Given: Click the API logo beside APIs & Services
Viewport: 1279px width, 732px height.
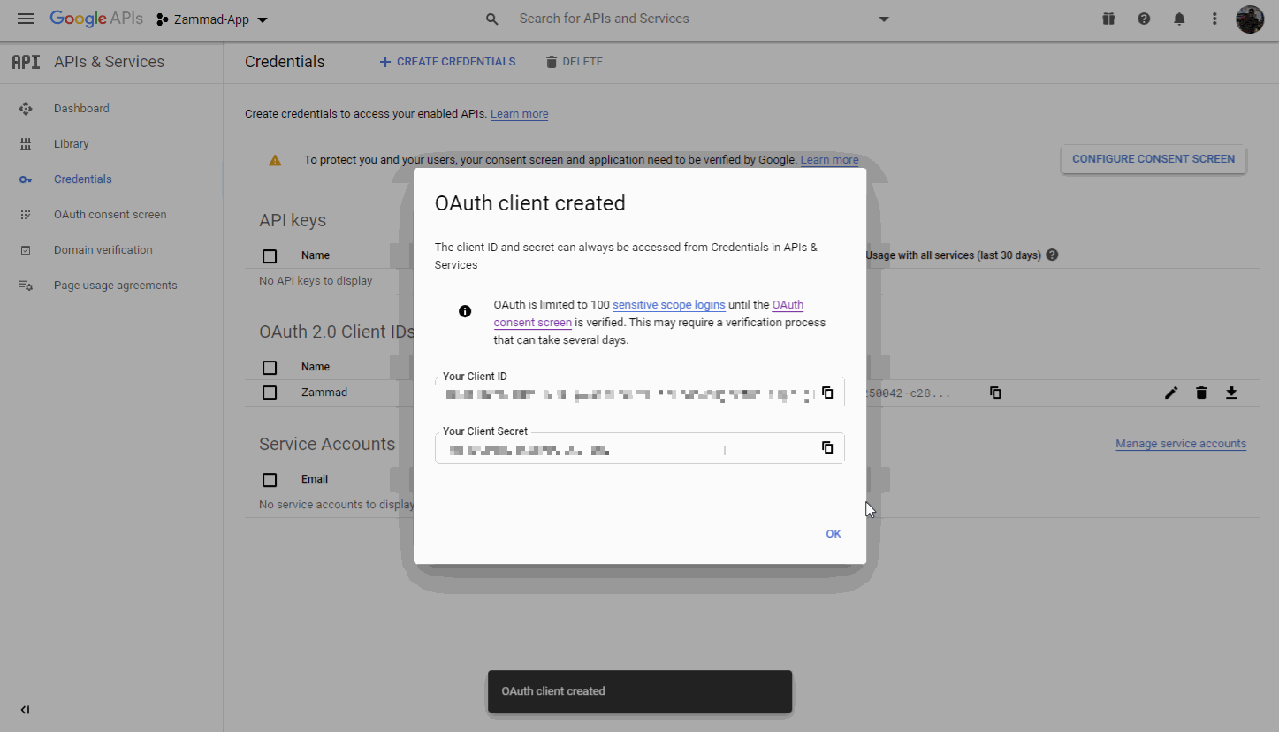Looking at the screenshot, I should click(x=26, y=62).
